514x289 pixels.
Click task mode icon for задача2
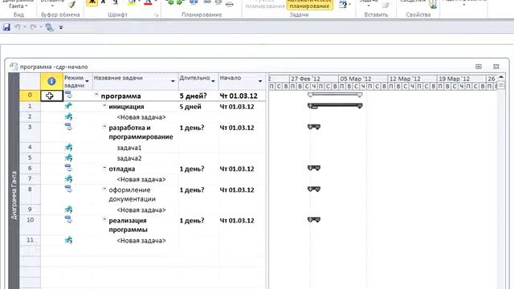tap(68, 158)
